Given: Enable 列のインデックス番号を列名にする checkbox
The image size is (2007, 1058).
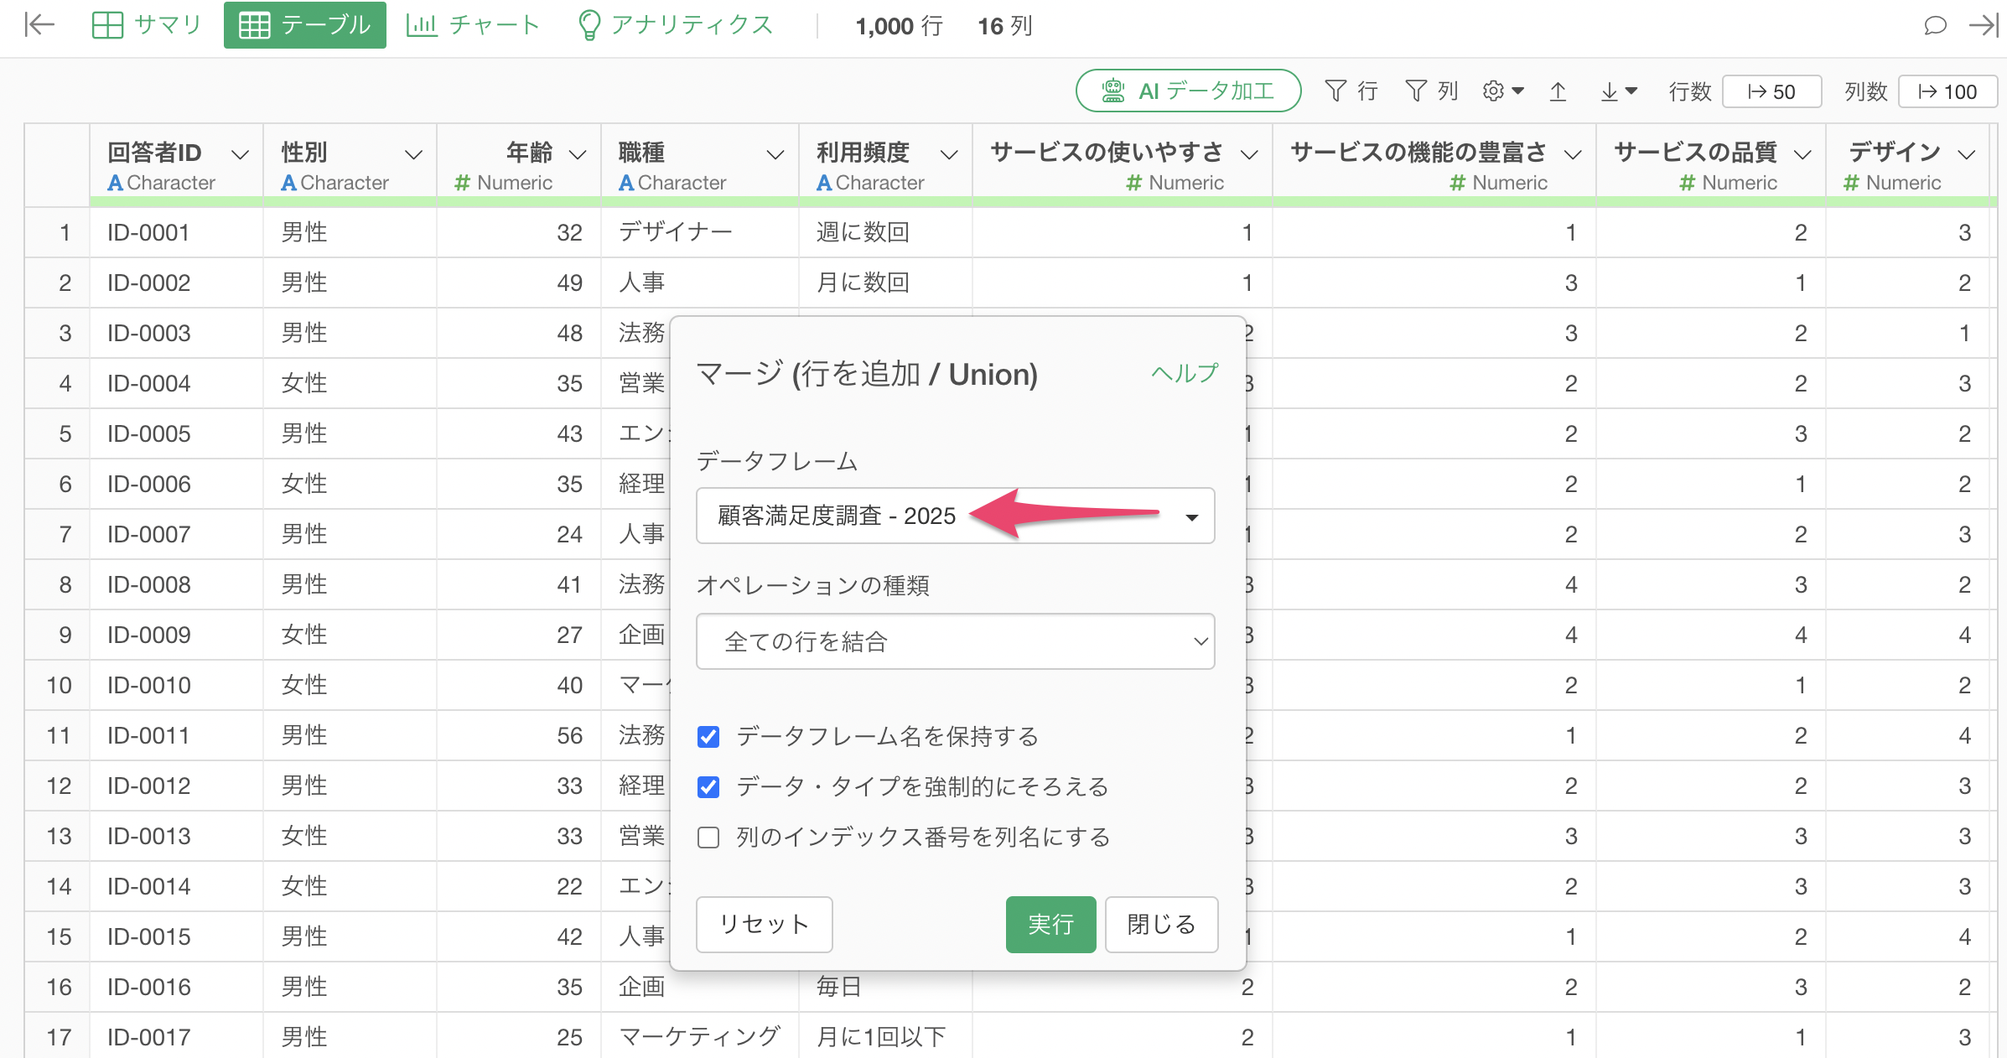Looking at the screenshot, I should 708,838.
